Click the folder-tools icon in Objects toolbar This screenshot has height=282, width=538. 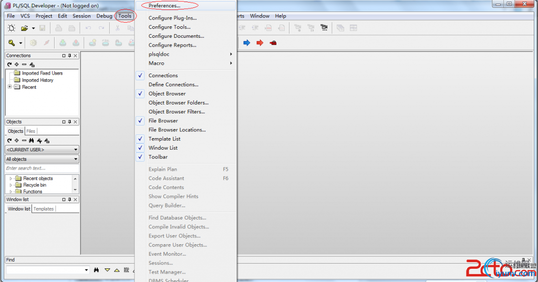click(x=47, y=141)
